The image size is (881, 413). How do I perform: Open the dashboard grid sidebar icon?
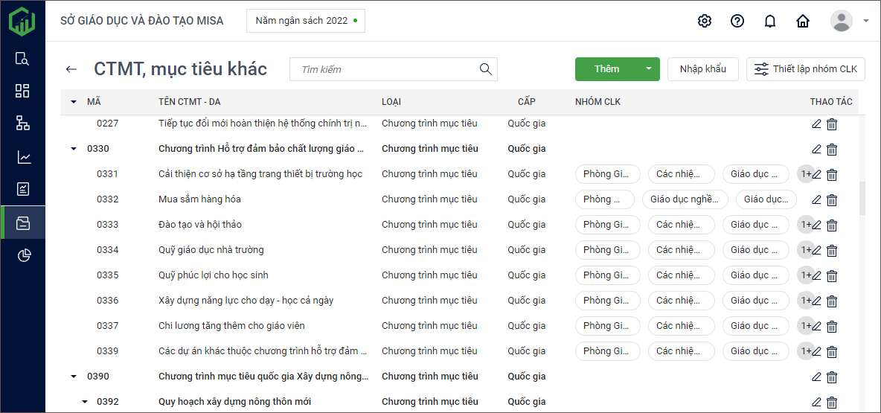click(x=23, y=91)
